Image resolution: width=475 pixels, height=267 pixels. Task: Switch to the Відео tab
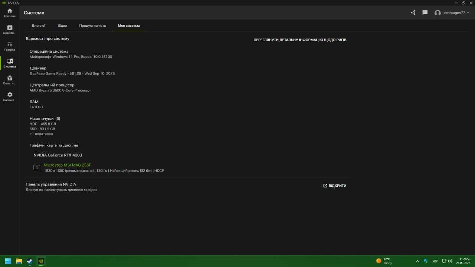coord(62,26)
